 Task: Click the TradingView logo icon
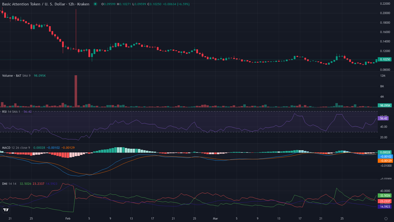point(6,210)
